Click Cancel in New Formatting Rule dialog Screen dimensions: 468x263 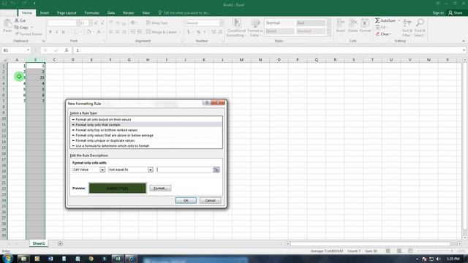[210, 200]
